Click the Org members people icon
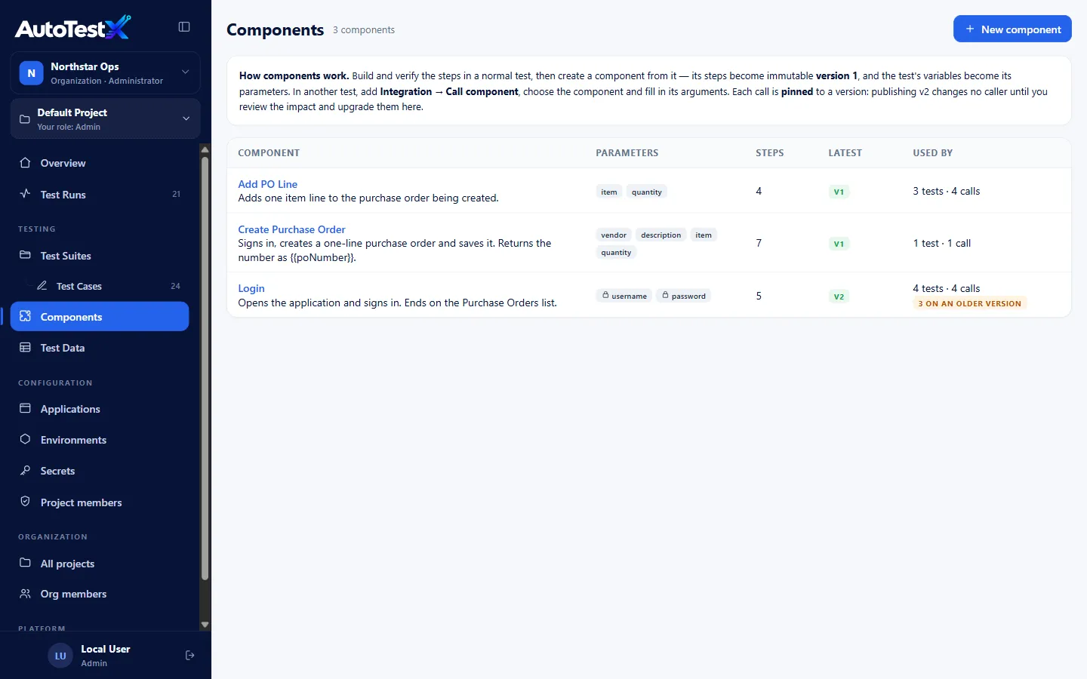Viewport: 1087px width, 679px height. [25, 594]
